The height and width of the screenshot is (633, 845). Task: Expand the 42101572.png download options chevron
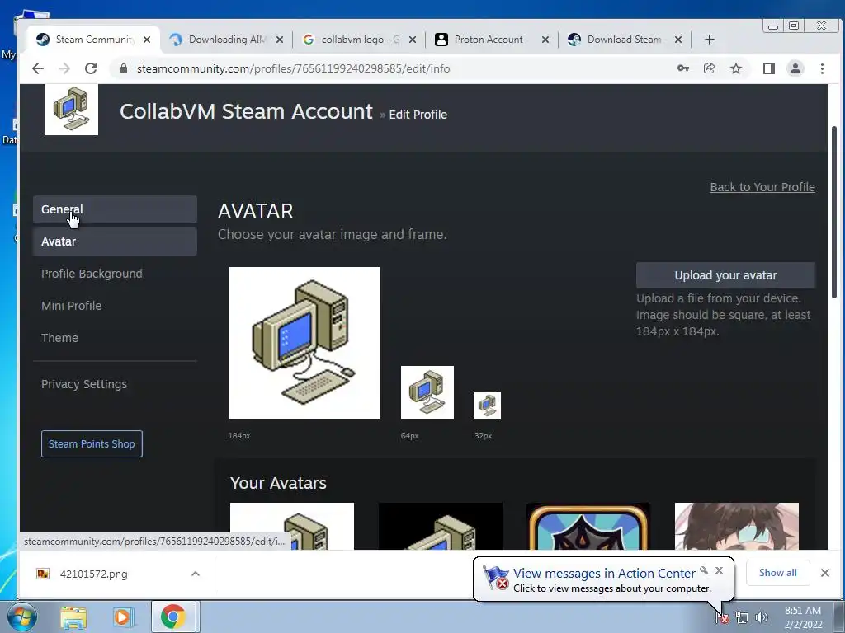click(x=195, y=574)
